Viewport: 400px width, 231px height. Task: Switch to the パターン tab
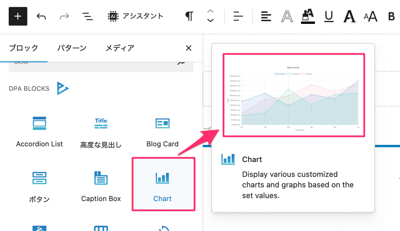click(72, 48)
